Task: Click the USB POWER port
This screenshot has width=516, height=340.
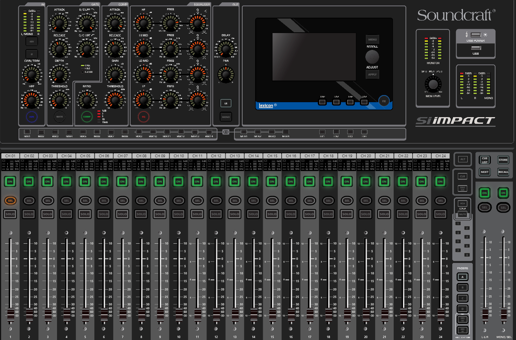Action: click(x=475, y=35)
